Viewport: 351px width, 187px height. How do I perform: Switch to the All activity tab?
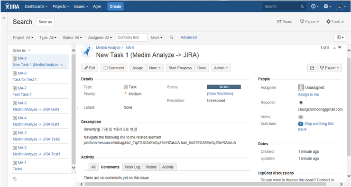pos(93,167)
